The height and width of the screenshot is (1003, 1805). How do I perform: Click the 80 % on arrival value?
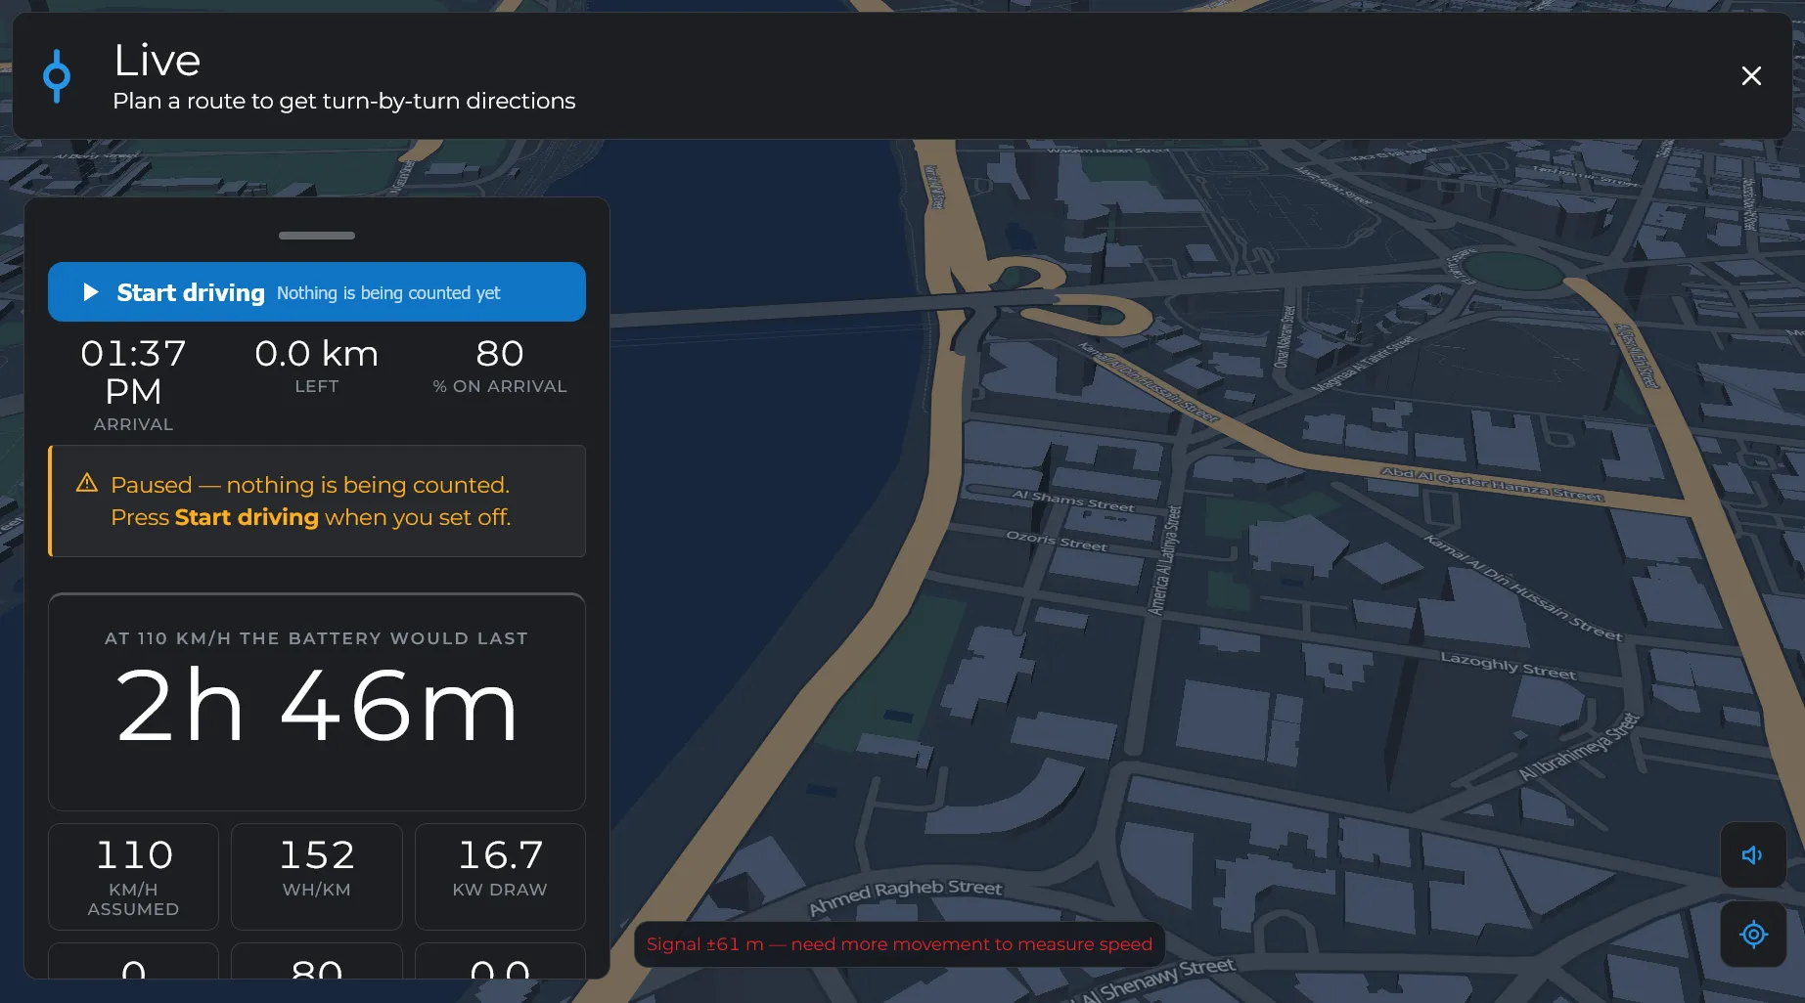pyautogui.click(x=500, y=354)
